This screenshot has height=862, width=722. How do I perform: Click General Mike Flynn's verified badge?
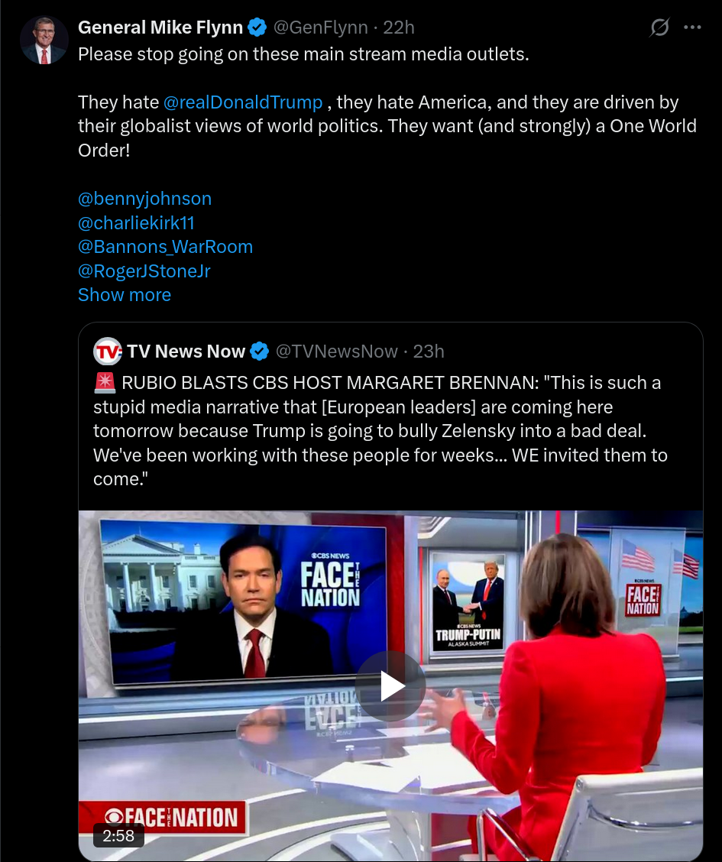coord(257,27)
